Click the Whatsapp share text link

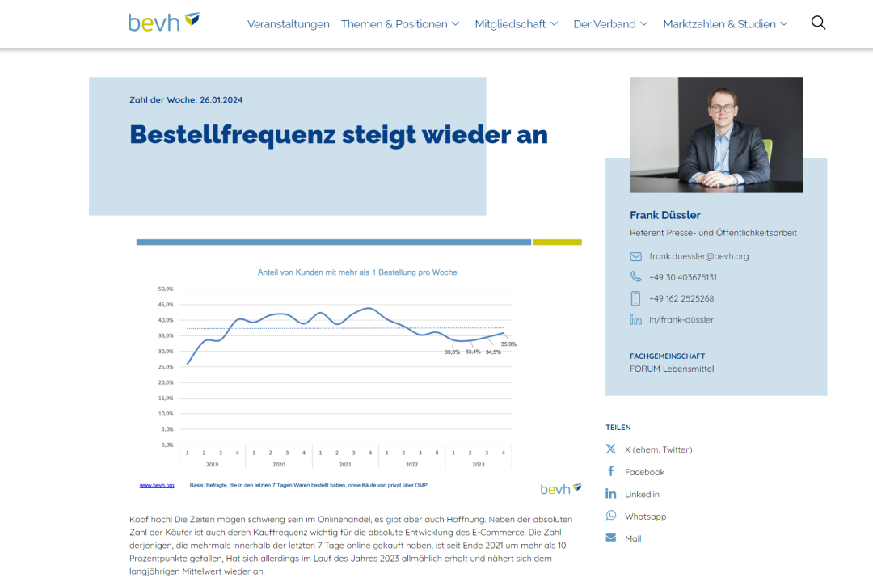tap(645, 517)
